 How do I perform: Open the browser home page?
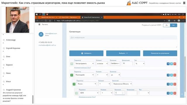pos(50,21)
